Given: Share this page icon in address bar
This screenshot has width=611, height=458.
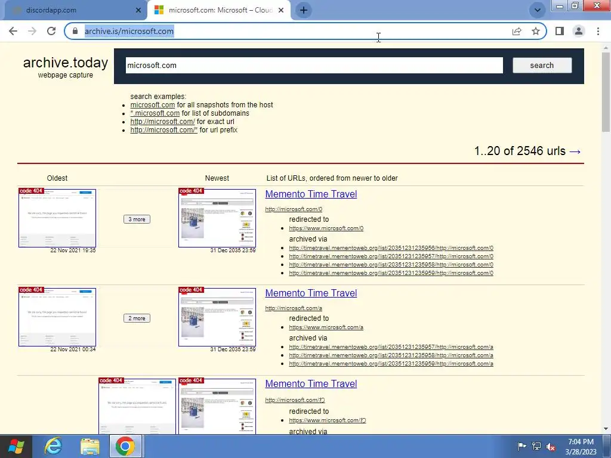Looking at the screenshot, I should (517, 31).
